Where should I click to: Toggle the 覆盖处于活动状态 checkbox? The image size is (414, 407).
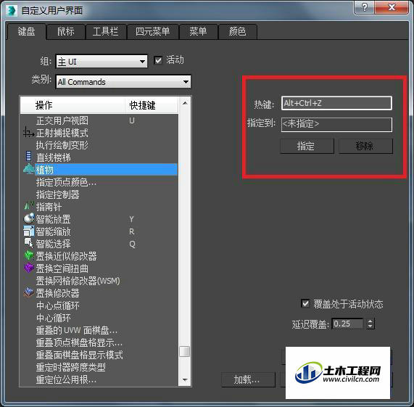pos(305,304)
